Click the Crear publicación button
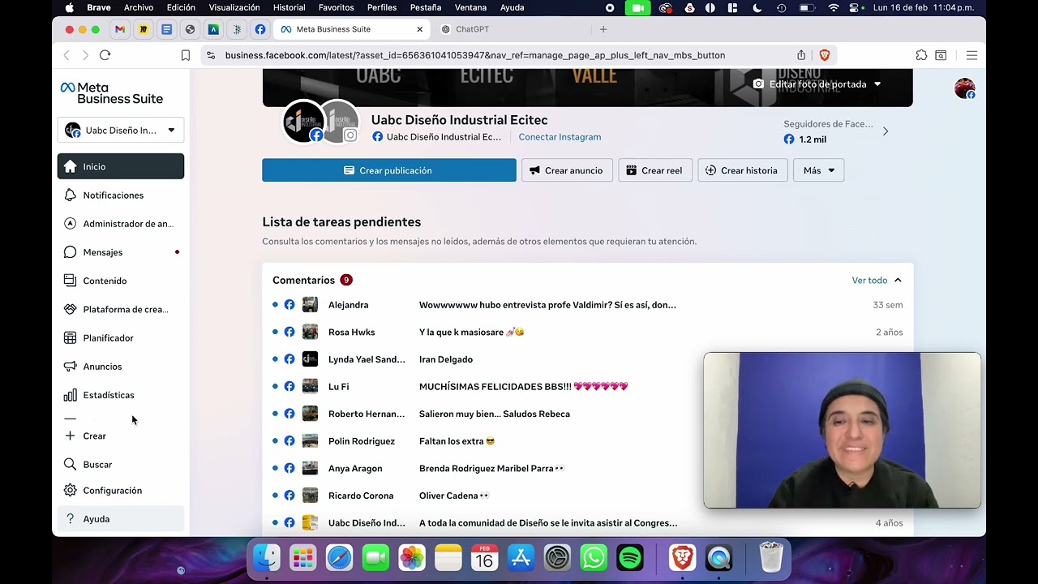Image resolution: width=1038 pixels, height=584 pixels. point(389,170)
